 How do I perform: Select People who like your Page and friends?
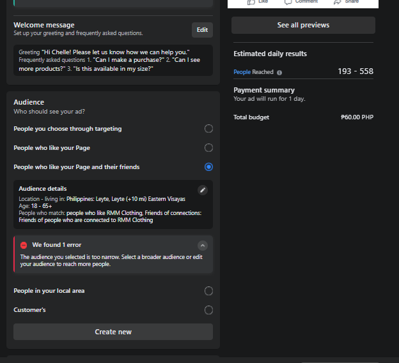[208, 167]
